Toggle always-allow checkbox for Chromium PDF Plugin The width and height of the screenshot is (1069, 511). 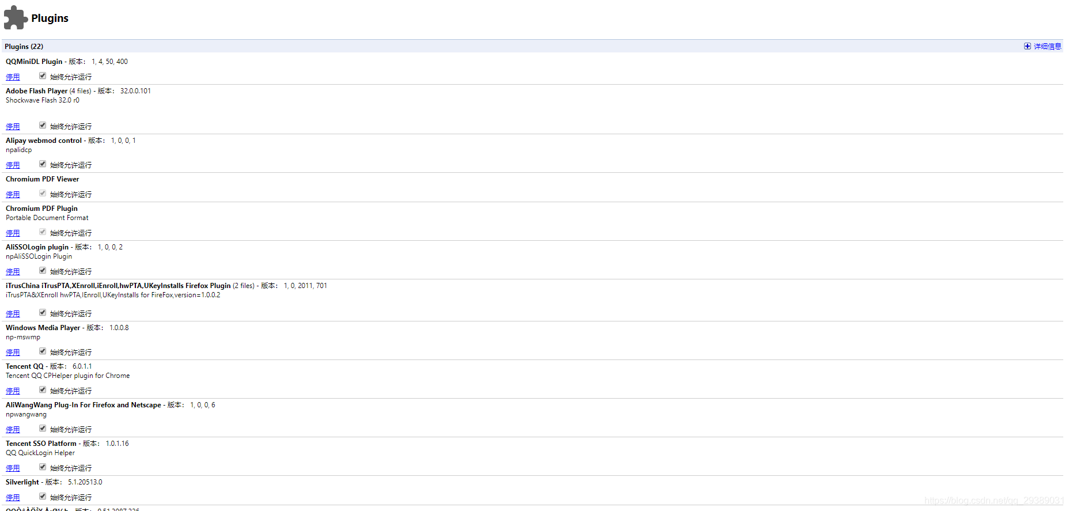coord(43,232)
